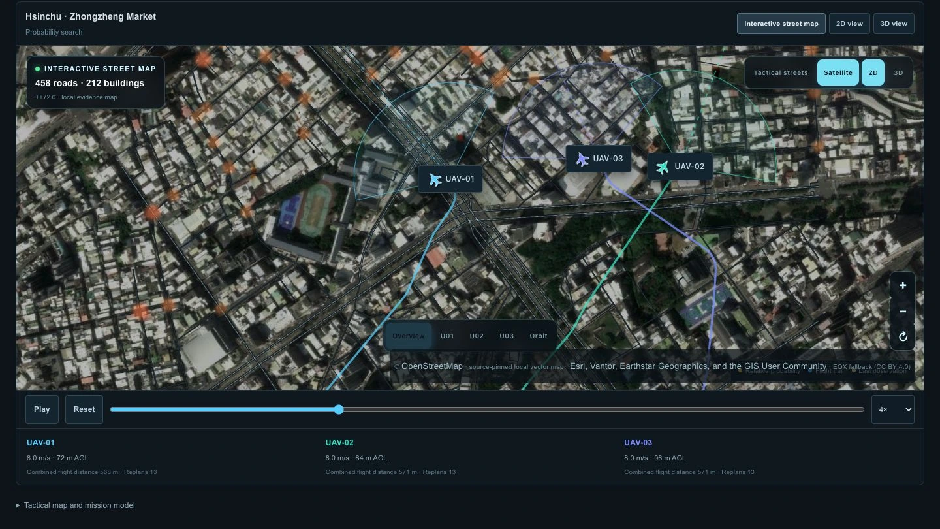Screen dimensions: 940x529
Task: Expand Tactical map and mission model section
Action: [76, 505]
